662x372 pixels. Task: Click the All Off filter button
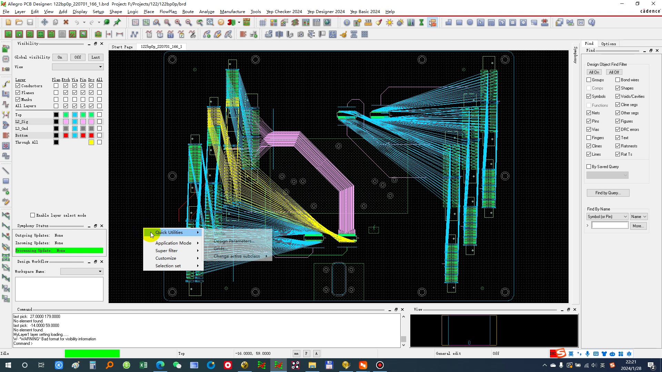[614, 72]
